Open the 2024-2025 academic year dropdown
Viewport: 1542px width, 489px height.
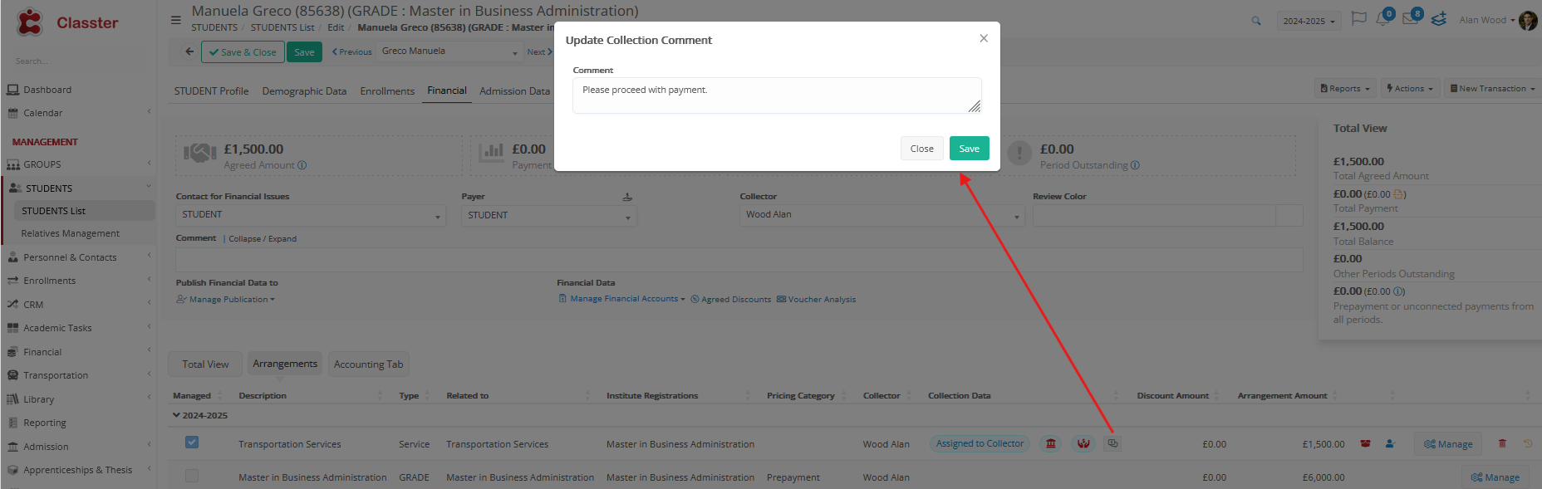coord(1309,21)
